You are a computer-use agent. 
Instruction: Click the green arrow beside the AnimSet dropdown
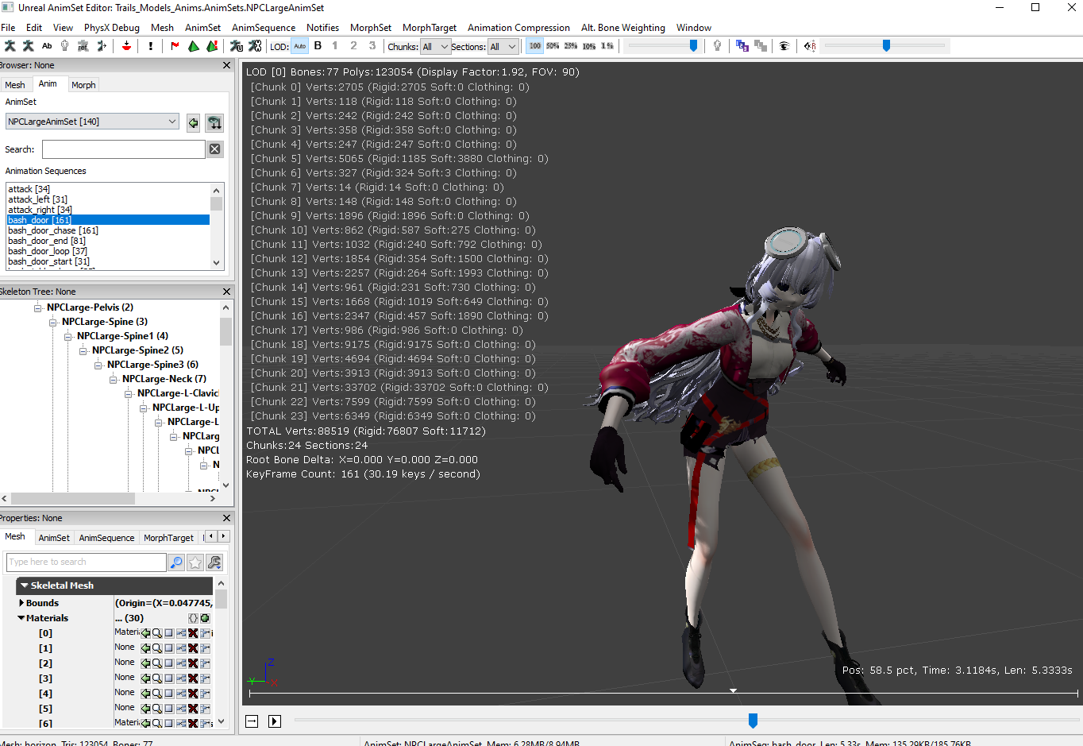pyautogui.click(x=193, y=122)
